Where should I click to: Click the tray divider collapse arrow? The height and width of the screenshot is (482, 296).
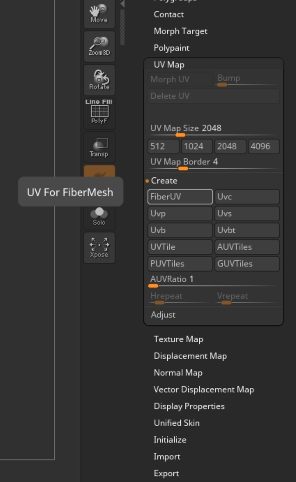point(123,4)
